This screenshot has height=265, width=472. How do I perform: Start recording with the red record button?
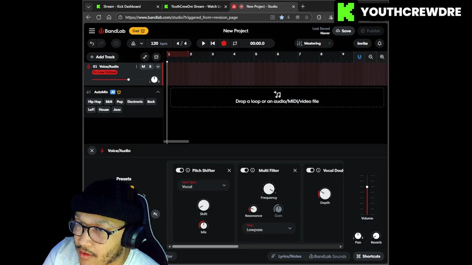(224, 43)
